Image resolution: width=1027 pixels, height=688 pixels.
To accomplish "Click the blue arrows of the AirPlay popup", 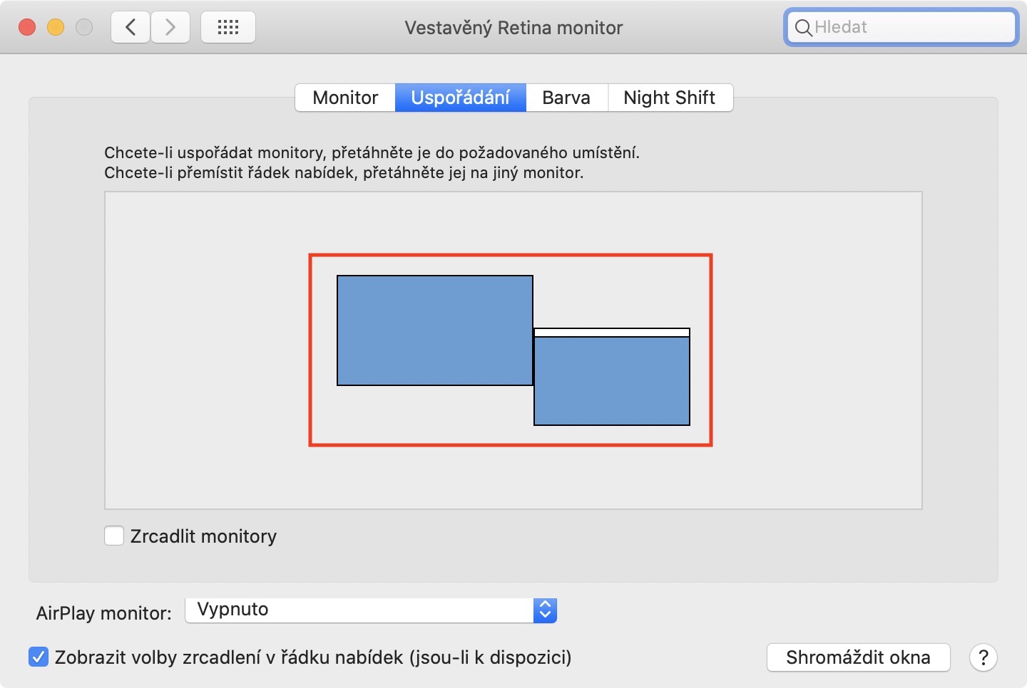I will click(545, 610).
